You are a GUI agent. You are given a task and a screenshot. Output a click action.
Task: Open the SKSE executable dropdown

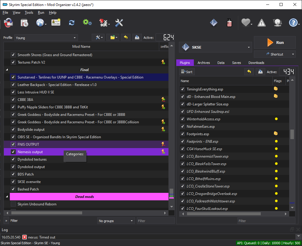point(215,47)
